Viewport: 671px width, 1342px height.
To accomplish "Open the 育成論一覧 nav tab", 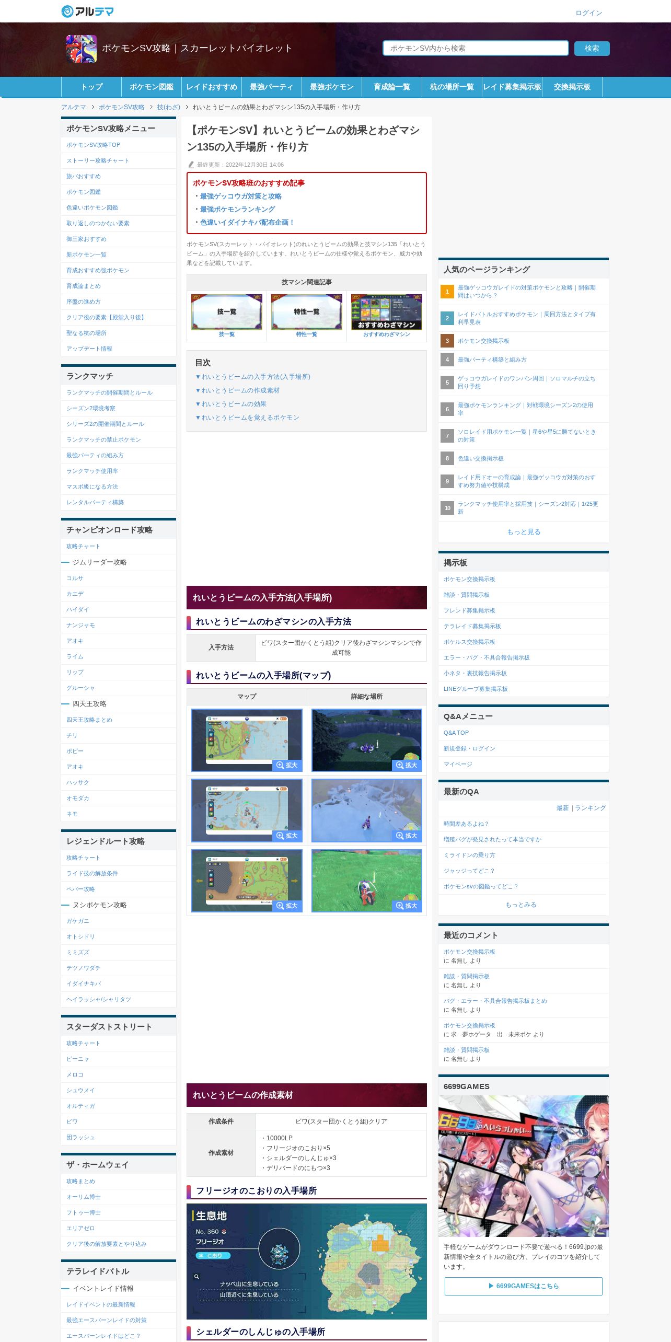I will 392,87.
